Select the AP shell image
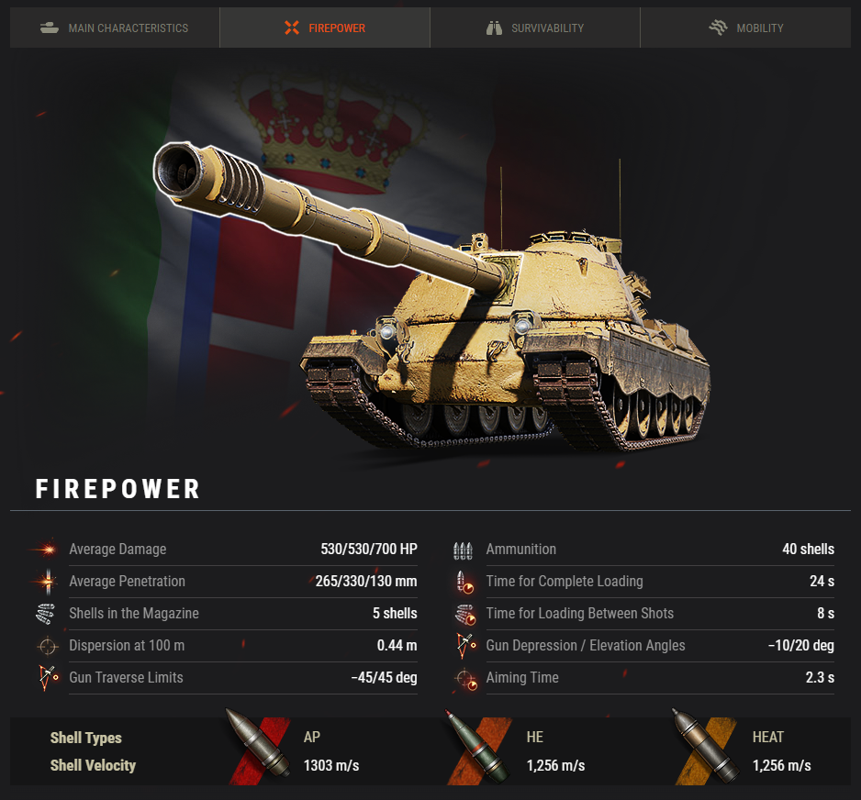Image resolution: width=861 pixels, height=800 pixels. 258,744
